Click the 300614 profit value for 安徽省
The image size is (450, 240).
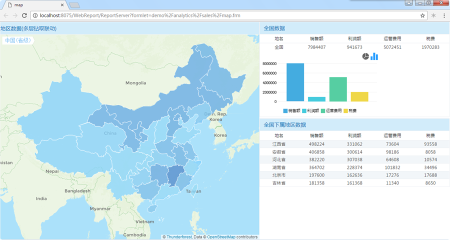click(x=354, y=152)
